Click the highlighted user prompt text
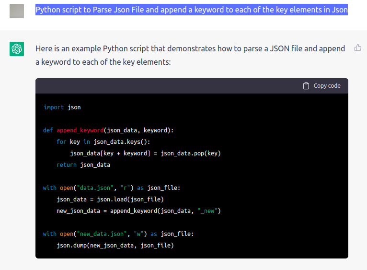367x270 pixels. pyautogui.click(x=192, y=10)
